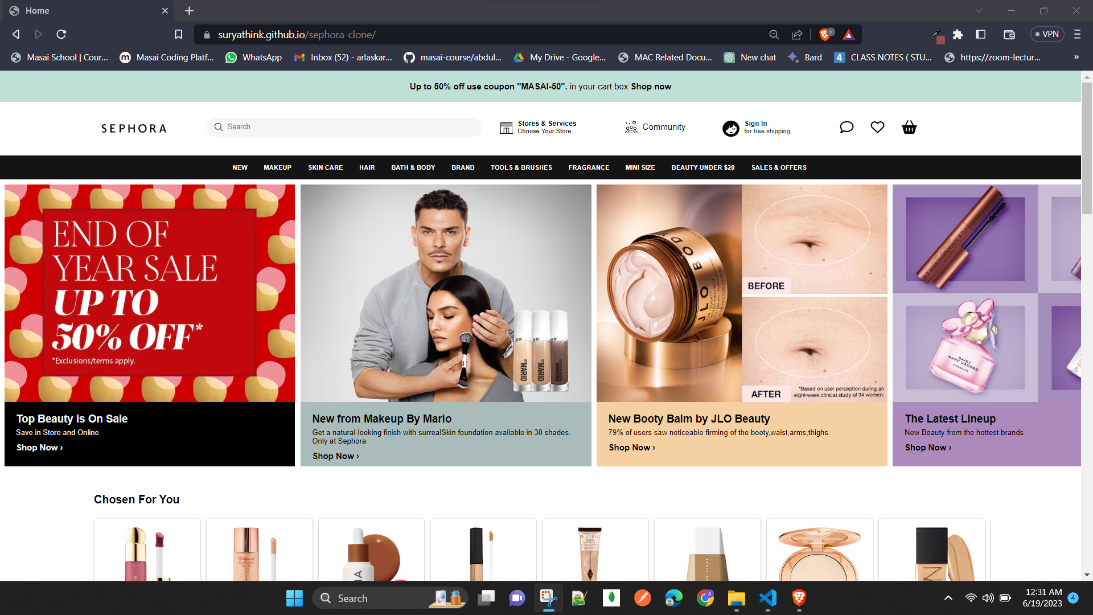
Task: Reload the page
Action: pyautogui.click(x=61, y=35)
